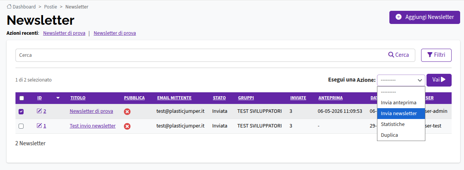
Task: Sort the table by ID column header
Action: pyautogui.click(x=39, y=98)
